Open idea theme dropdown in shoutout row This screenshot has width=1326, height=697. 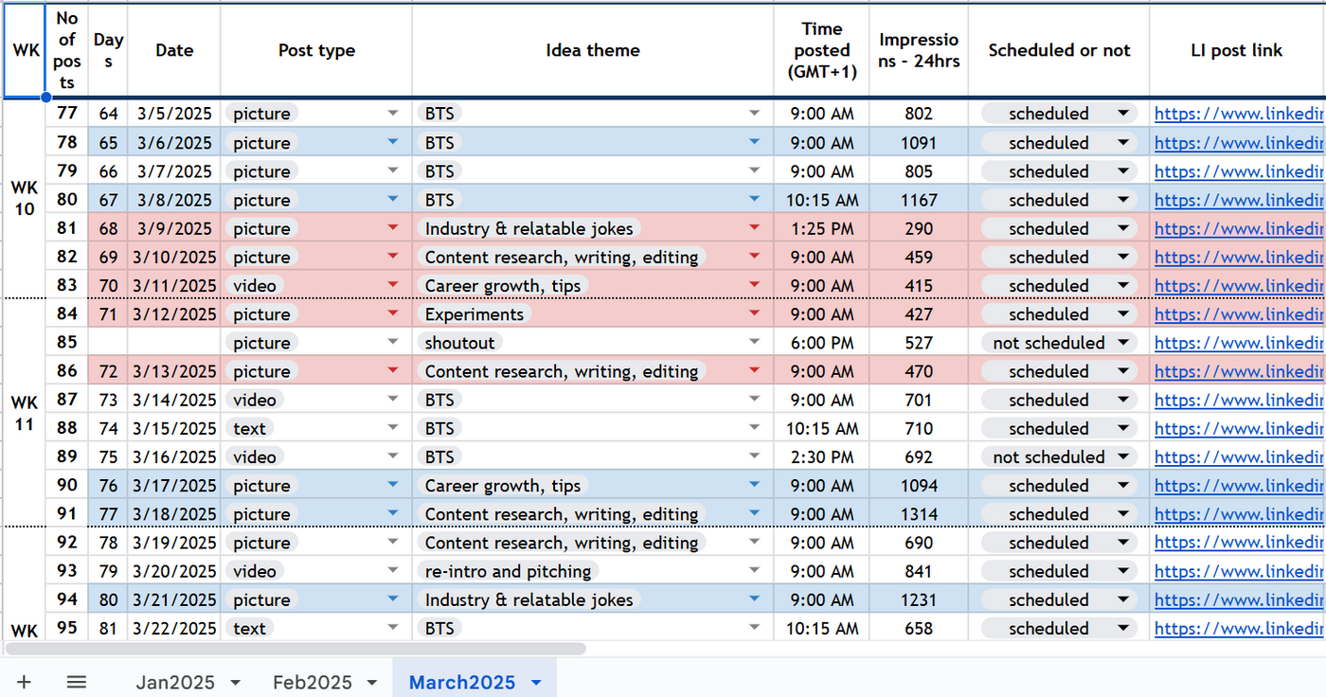(x=754, y=342)
